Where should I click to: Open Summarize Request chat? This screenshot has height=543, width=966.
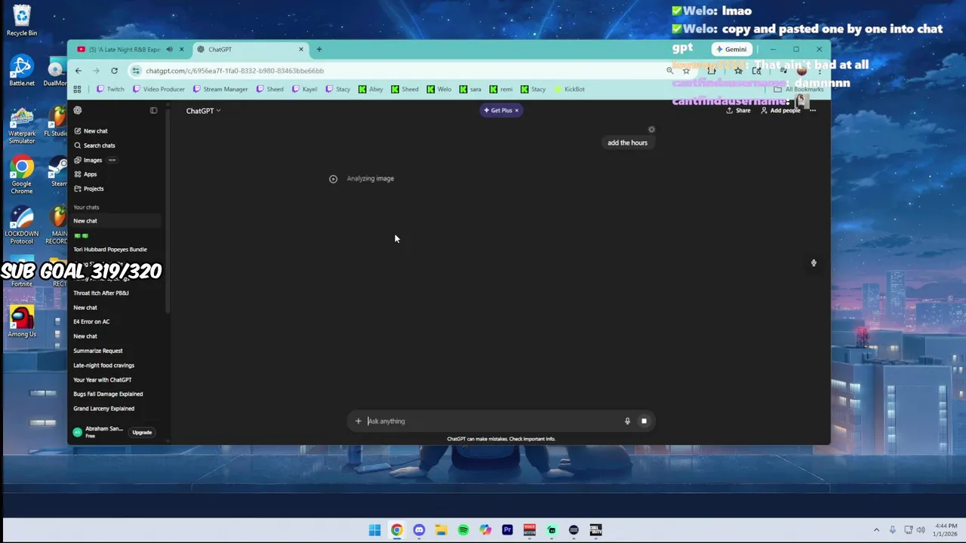point(98,351)
